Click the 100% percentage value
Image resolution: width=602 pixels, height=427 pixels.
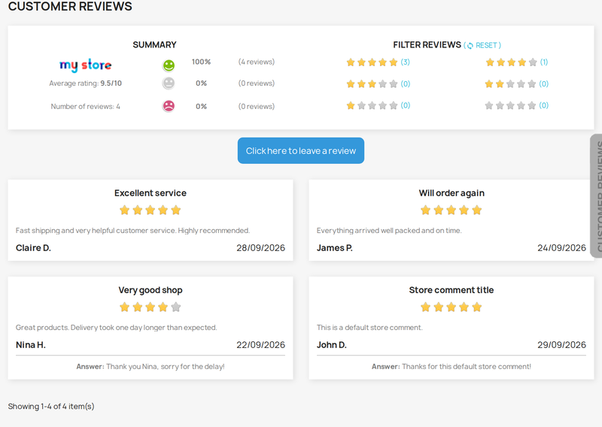point(201,62)
